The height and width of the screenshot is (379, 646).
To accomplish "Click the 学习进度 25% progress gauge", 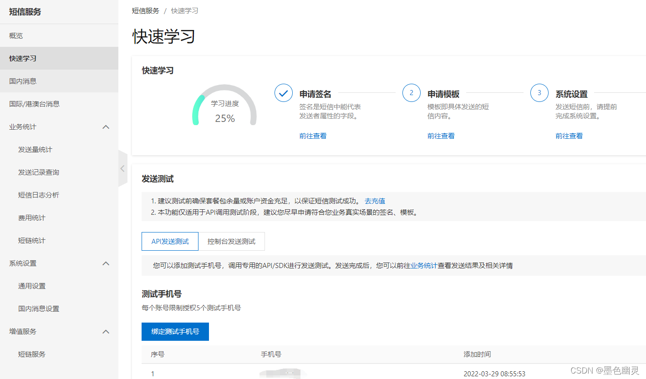I will (224, 105).
